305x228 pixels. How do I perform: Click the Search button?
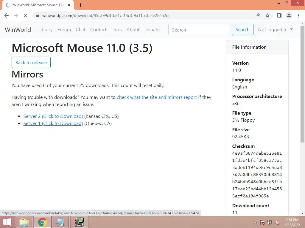(242, 29)
